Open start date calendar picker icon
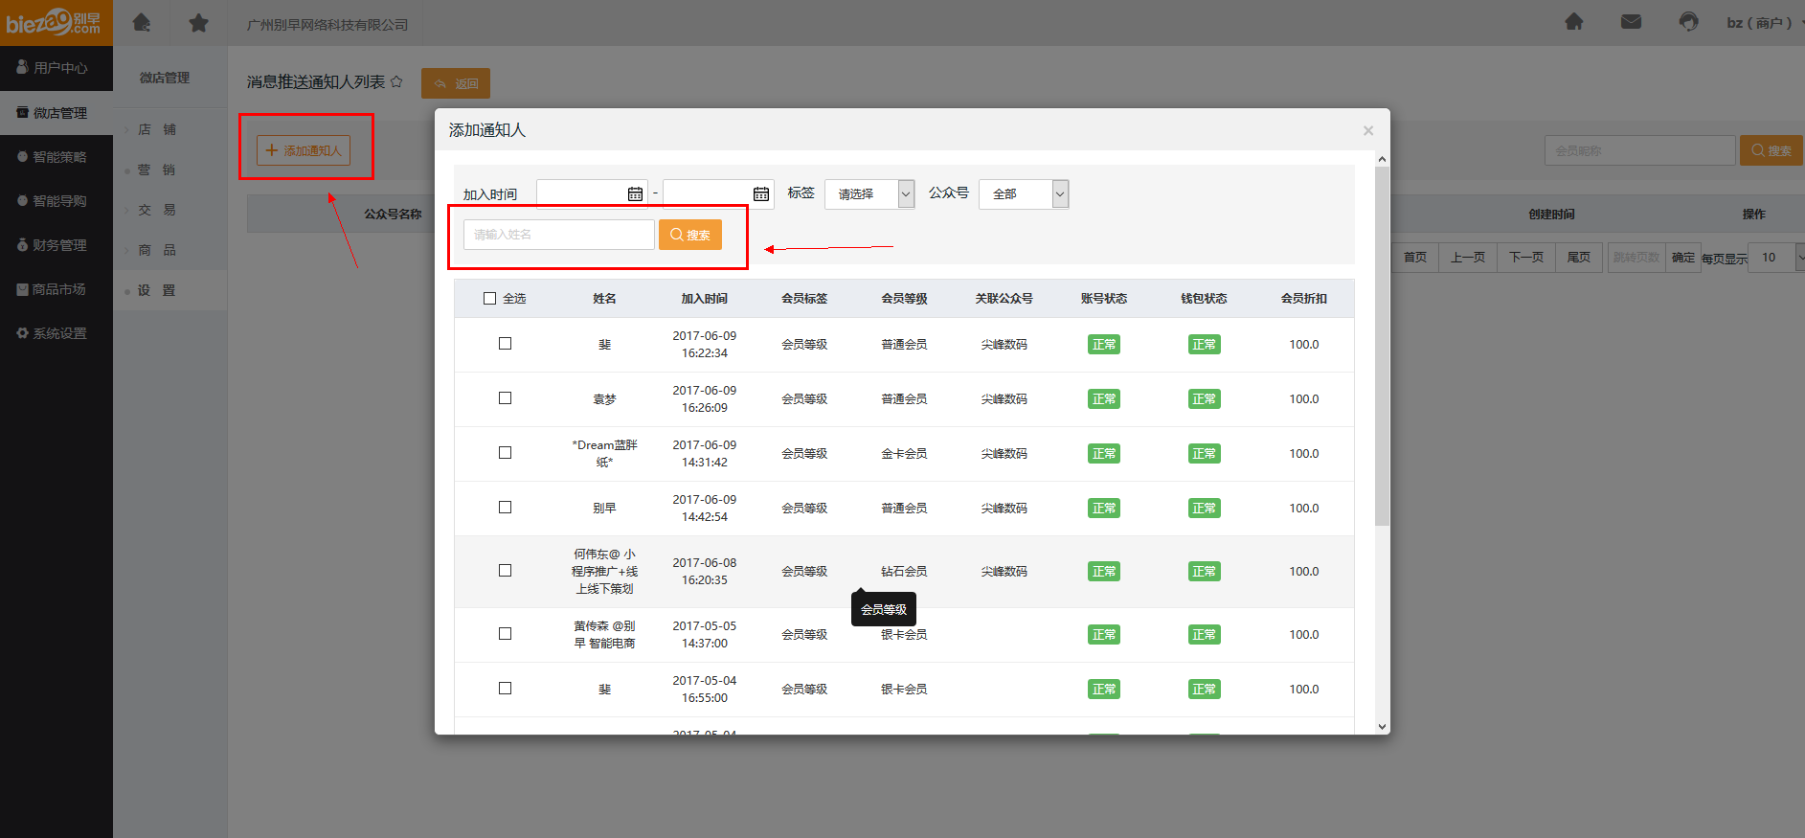Image resolution: width=1805 pixels, height=838 pixels. [635, 194]
